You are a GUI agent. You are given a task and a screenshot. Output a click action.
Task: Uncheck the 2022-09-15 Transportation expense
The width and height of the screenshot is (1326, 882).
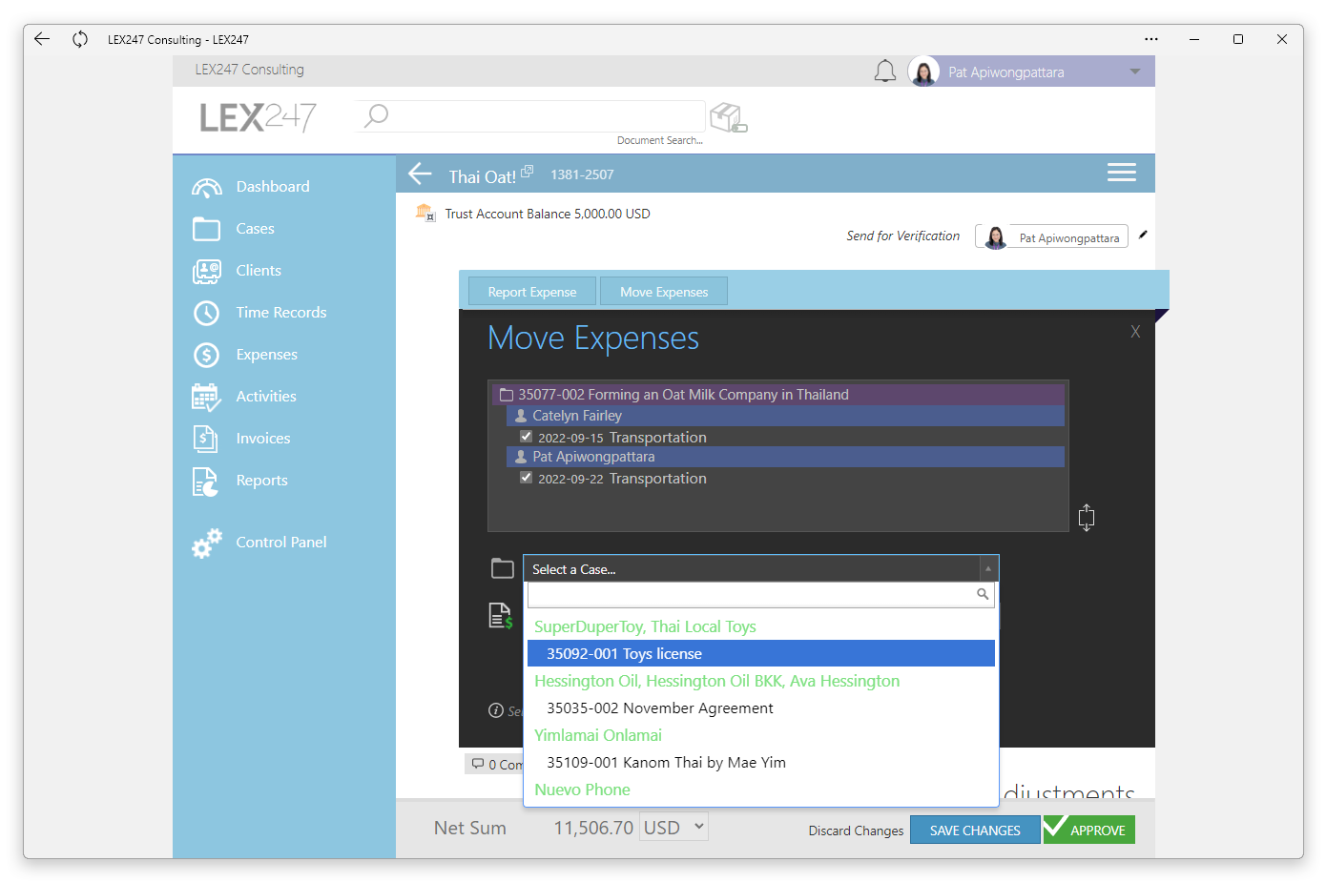[526, 437]
